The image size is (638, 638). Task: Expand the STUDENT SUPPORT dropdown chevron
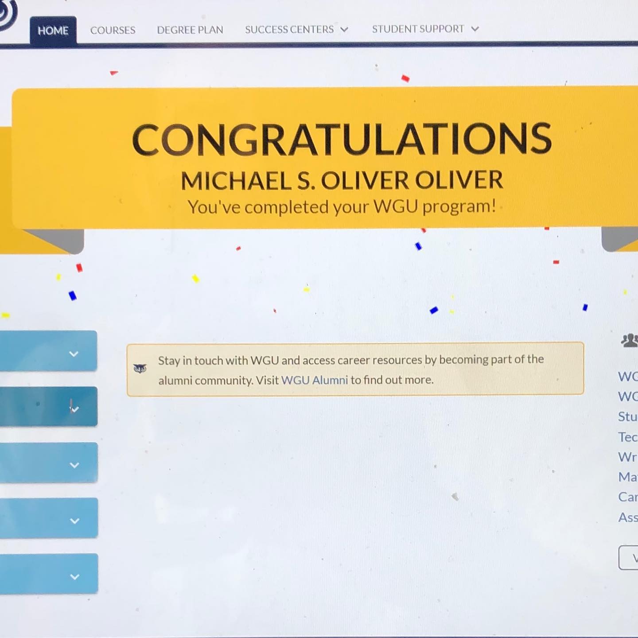click(x=475, y=29)
